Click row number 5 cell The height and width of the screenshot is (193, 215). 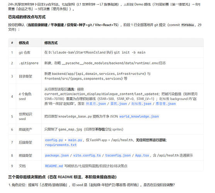click(12, 116)
